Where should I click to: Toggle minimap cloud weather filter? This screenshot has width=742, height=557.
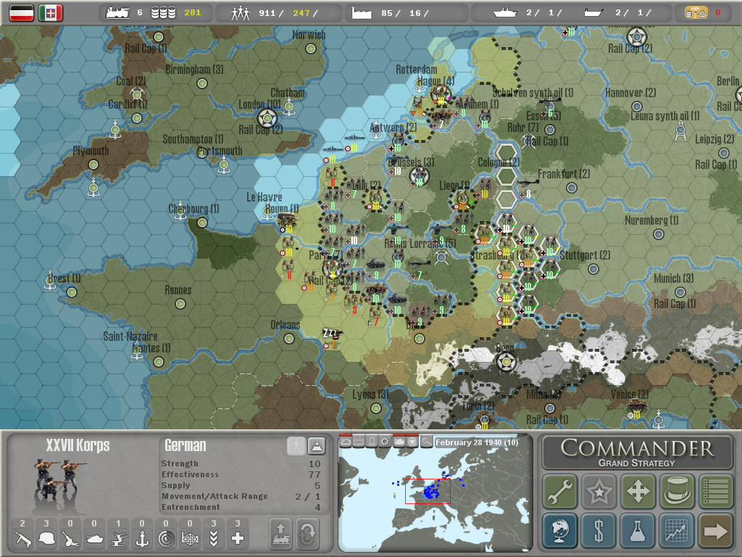pos(346,442)
